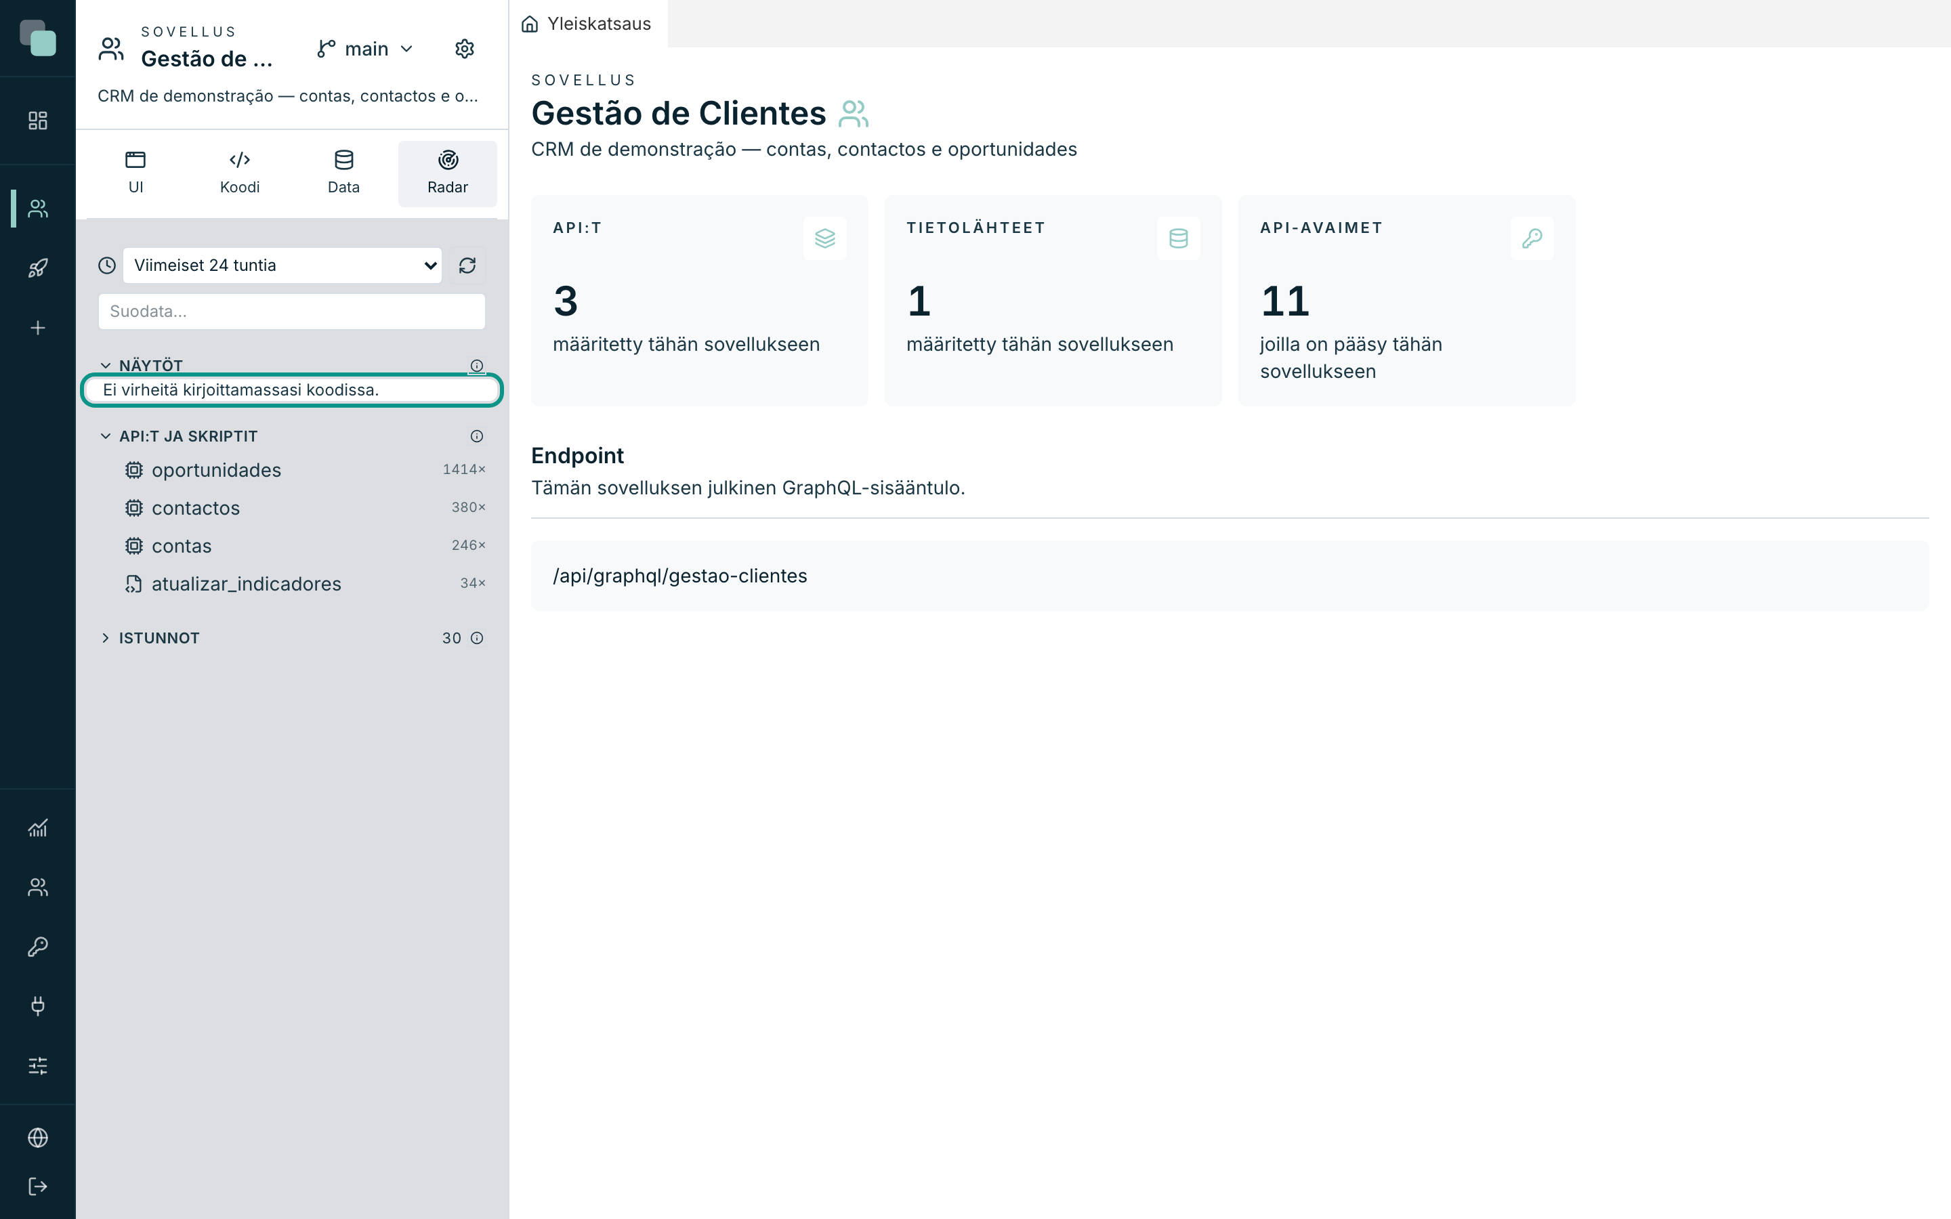Click users icon beside Gestão de Clientes title
The height and width of the screenshot is (1219, 1951).
tap(854, 114)
